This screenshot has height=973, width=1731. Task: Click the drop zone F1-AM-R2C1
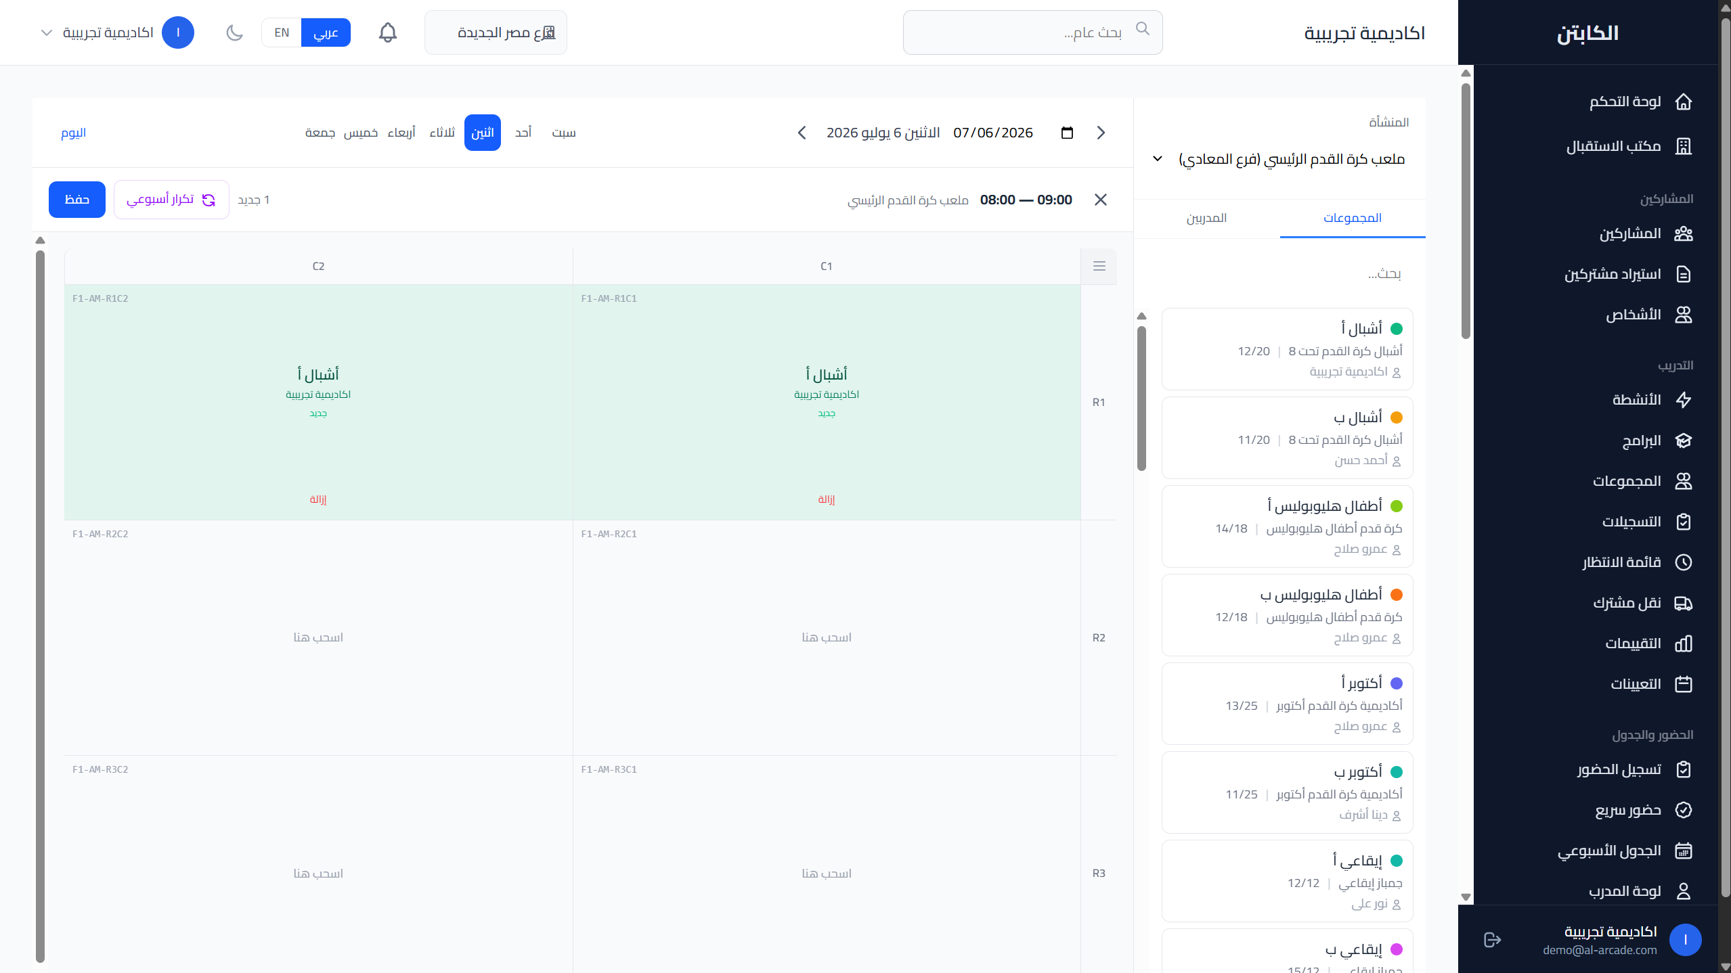[826, 637]
